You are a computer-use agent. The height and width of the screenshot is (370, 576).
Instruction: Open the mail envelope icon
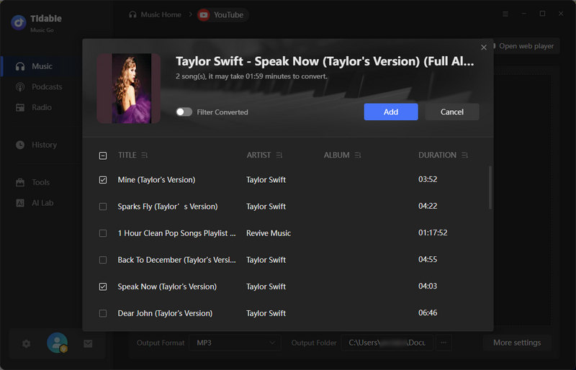click(x=88, y=343)
